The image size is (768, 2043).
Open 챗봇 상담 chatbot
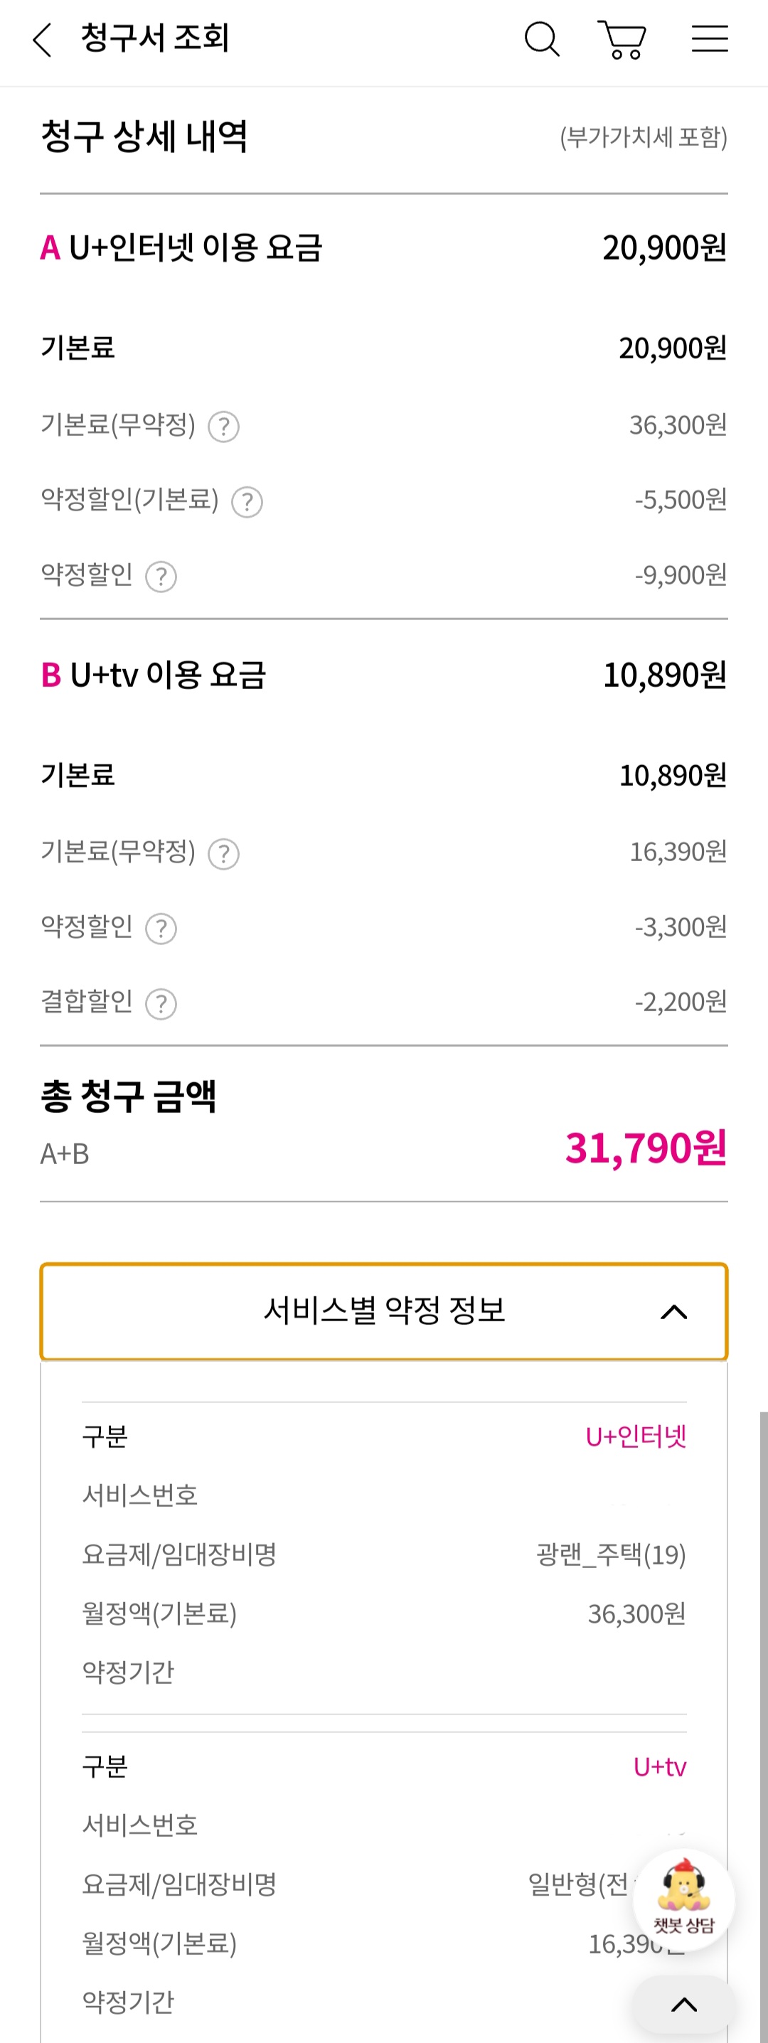click(x=684, y=1899)
